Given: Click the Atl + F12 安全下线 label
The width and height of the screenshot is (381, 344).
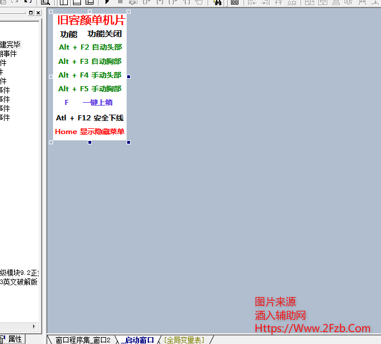Looking at the screenshot, I should 90,118.
